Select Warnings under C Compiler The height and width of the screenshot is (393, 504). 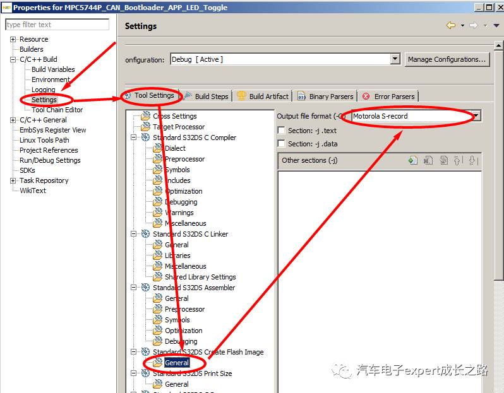click(x=179, y=213)
